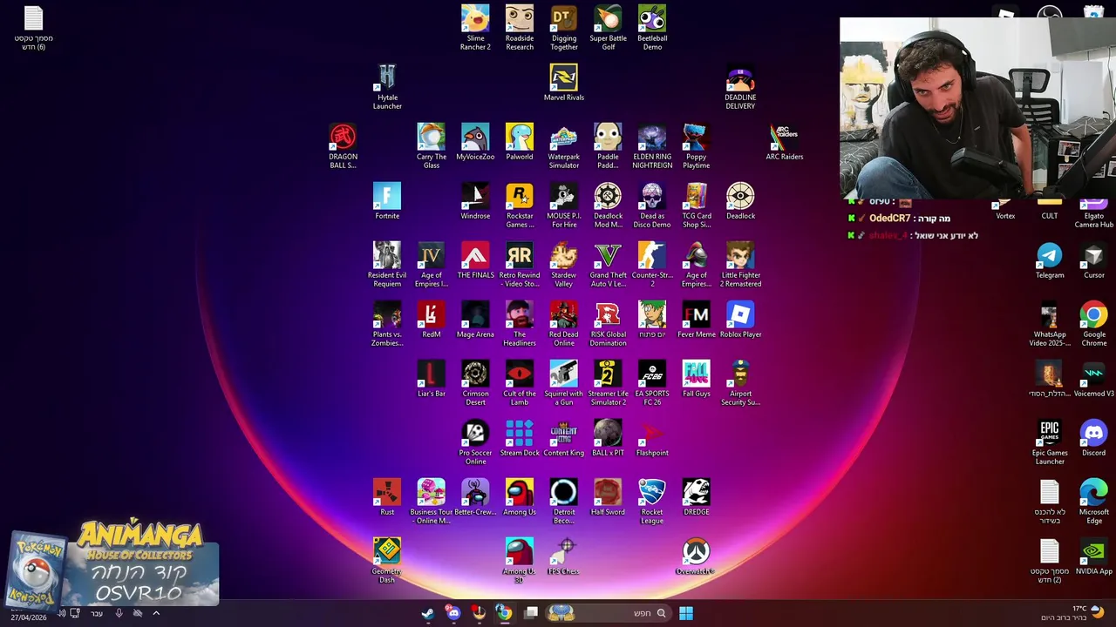Open Steam from the taskbar

tap(428, 613)
